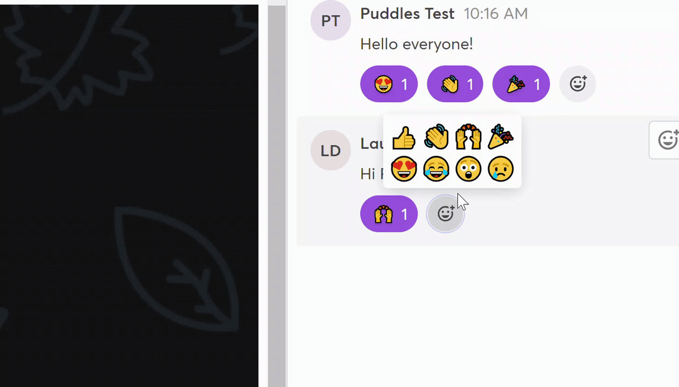Pick the thumbs up emoji in reaction popup
The width and height of the screenshot is (679, 387).
pos(404,138)
